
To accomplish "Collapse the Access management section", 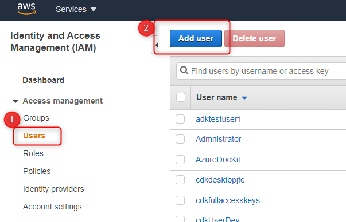I will 15,101.
